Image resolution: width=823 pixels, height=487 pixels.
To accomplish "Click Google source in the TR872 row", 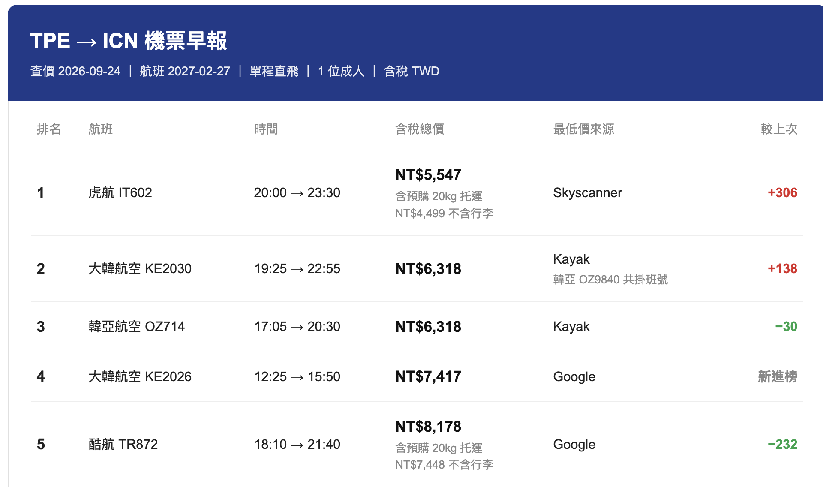I will (574, 445).
